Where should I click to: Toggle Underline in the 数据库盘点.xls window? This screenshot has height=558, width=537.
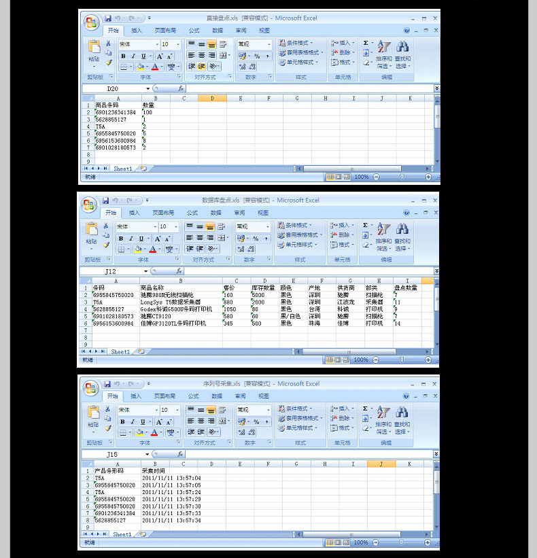pos(141,239)
